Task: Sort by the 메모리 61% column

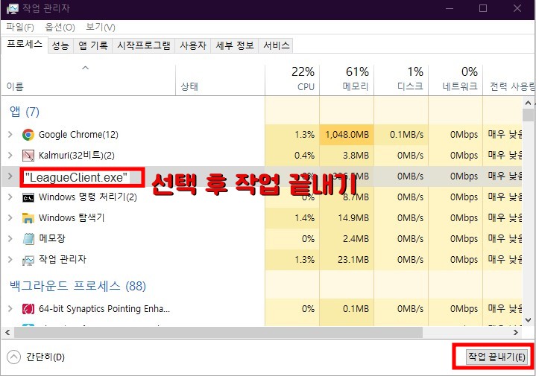Action: point(347,80)
